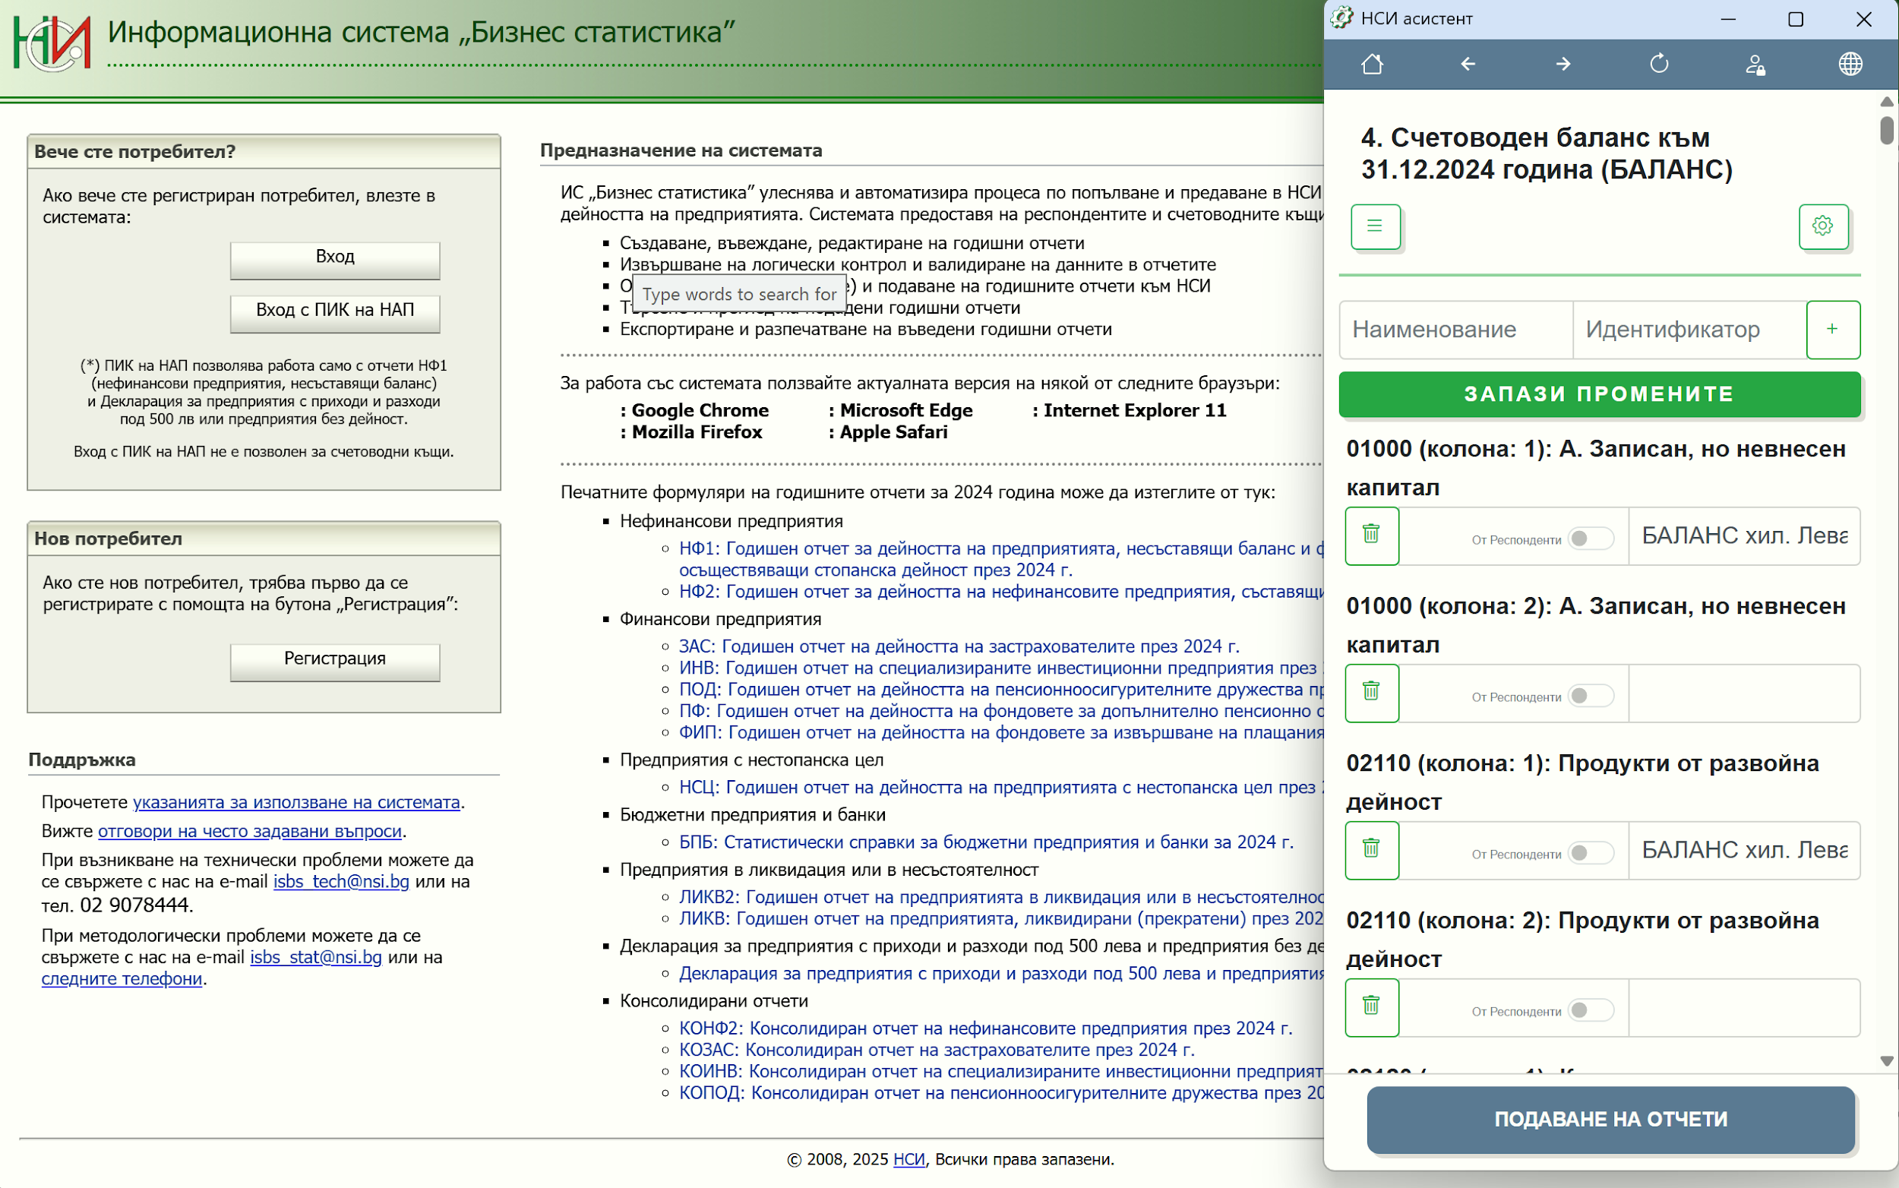Click the globe language icon

[x=1850, y=64]
